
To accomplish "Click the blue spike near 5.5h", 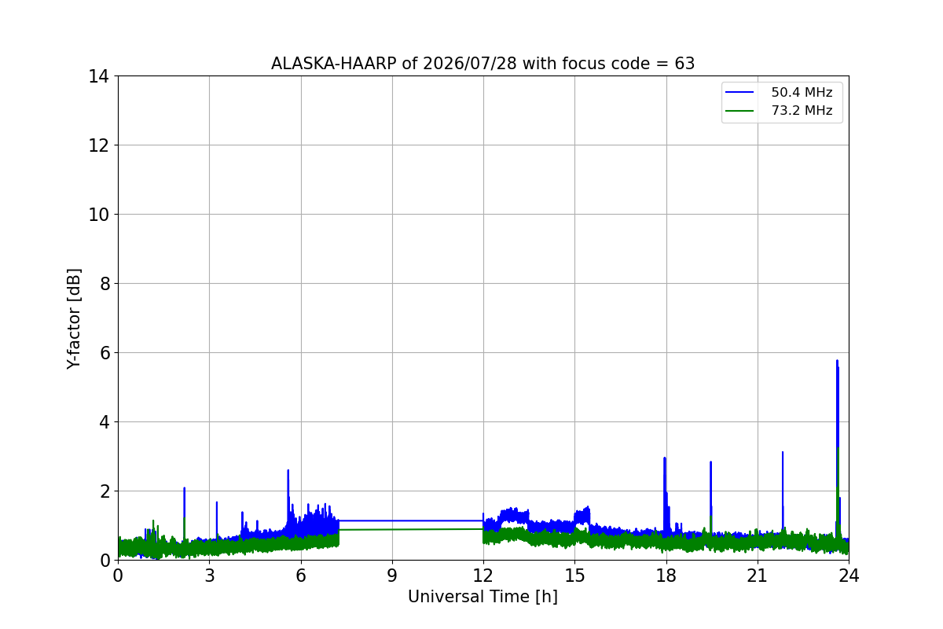I will click(288, 473).
